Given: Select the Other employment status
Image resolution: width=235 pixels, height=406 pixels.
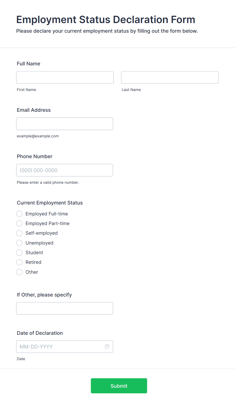Looking at the screenshot, I should (x=19, y=272).
